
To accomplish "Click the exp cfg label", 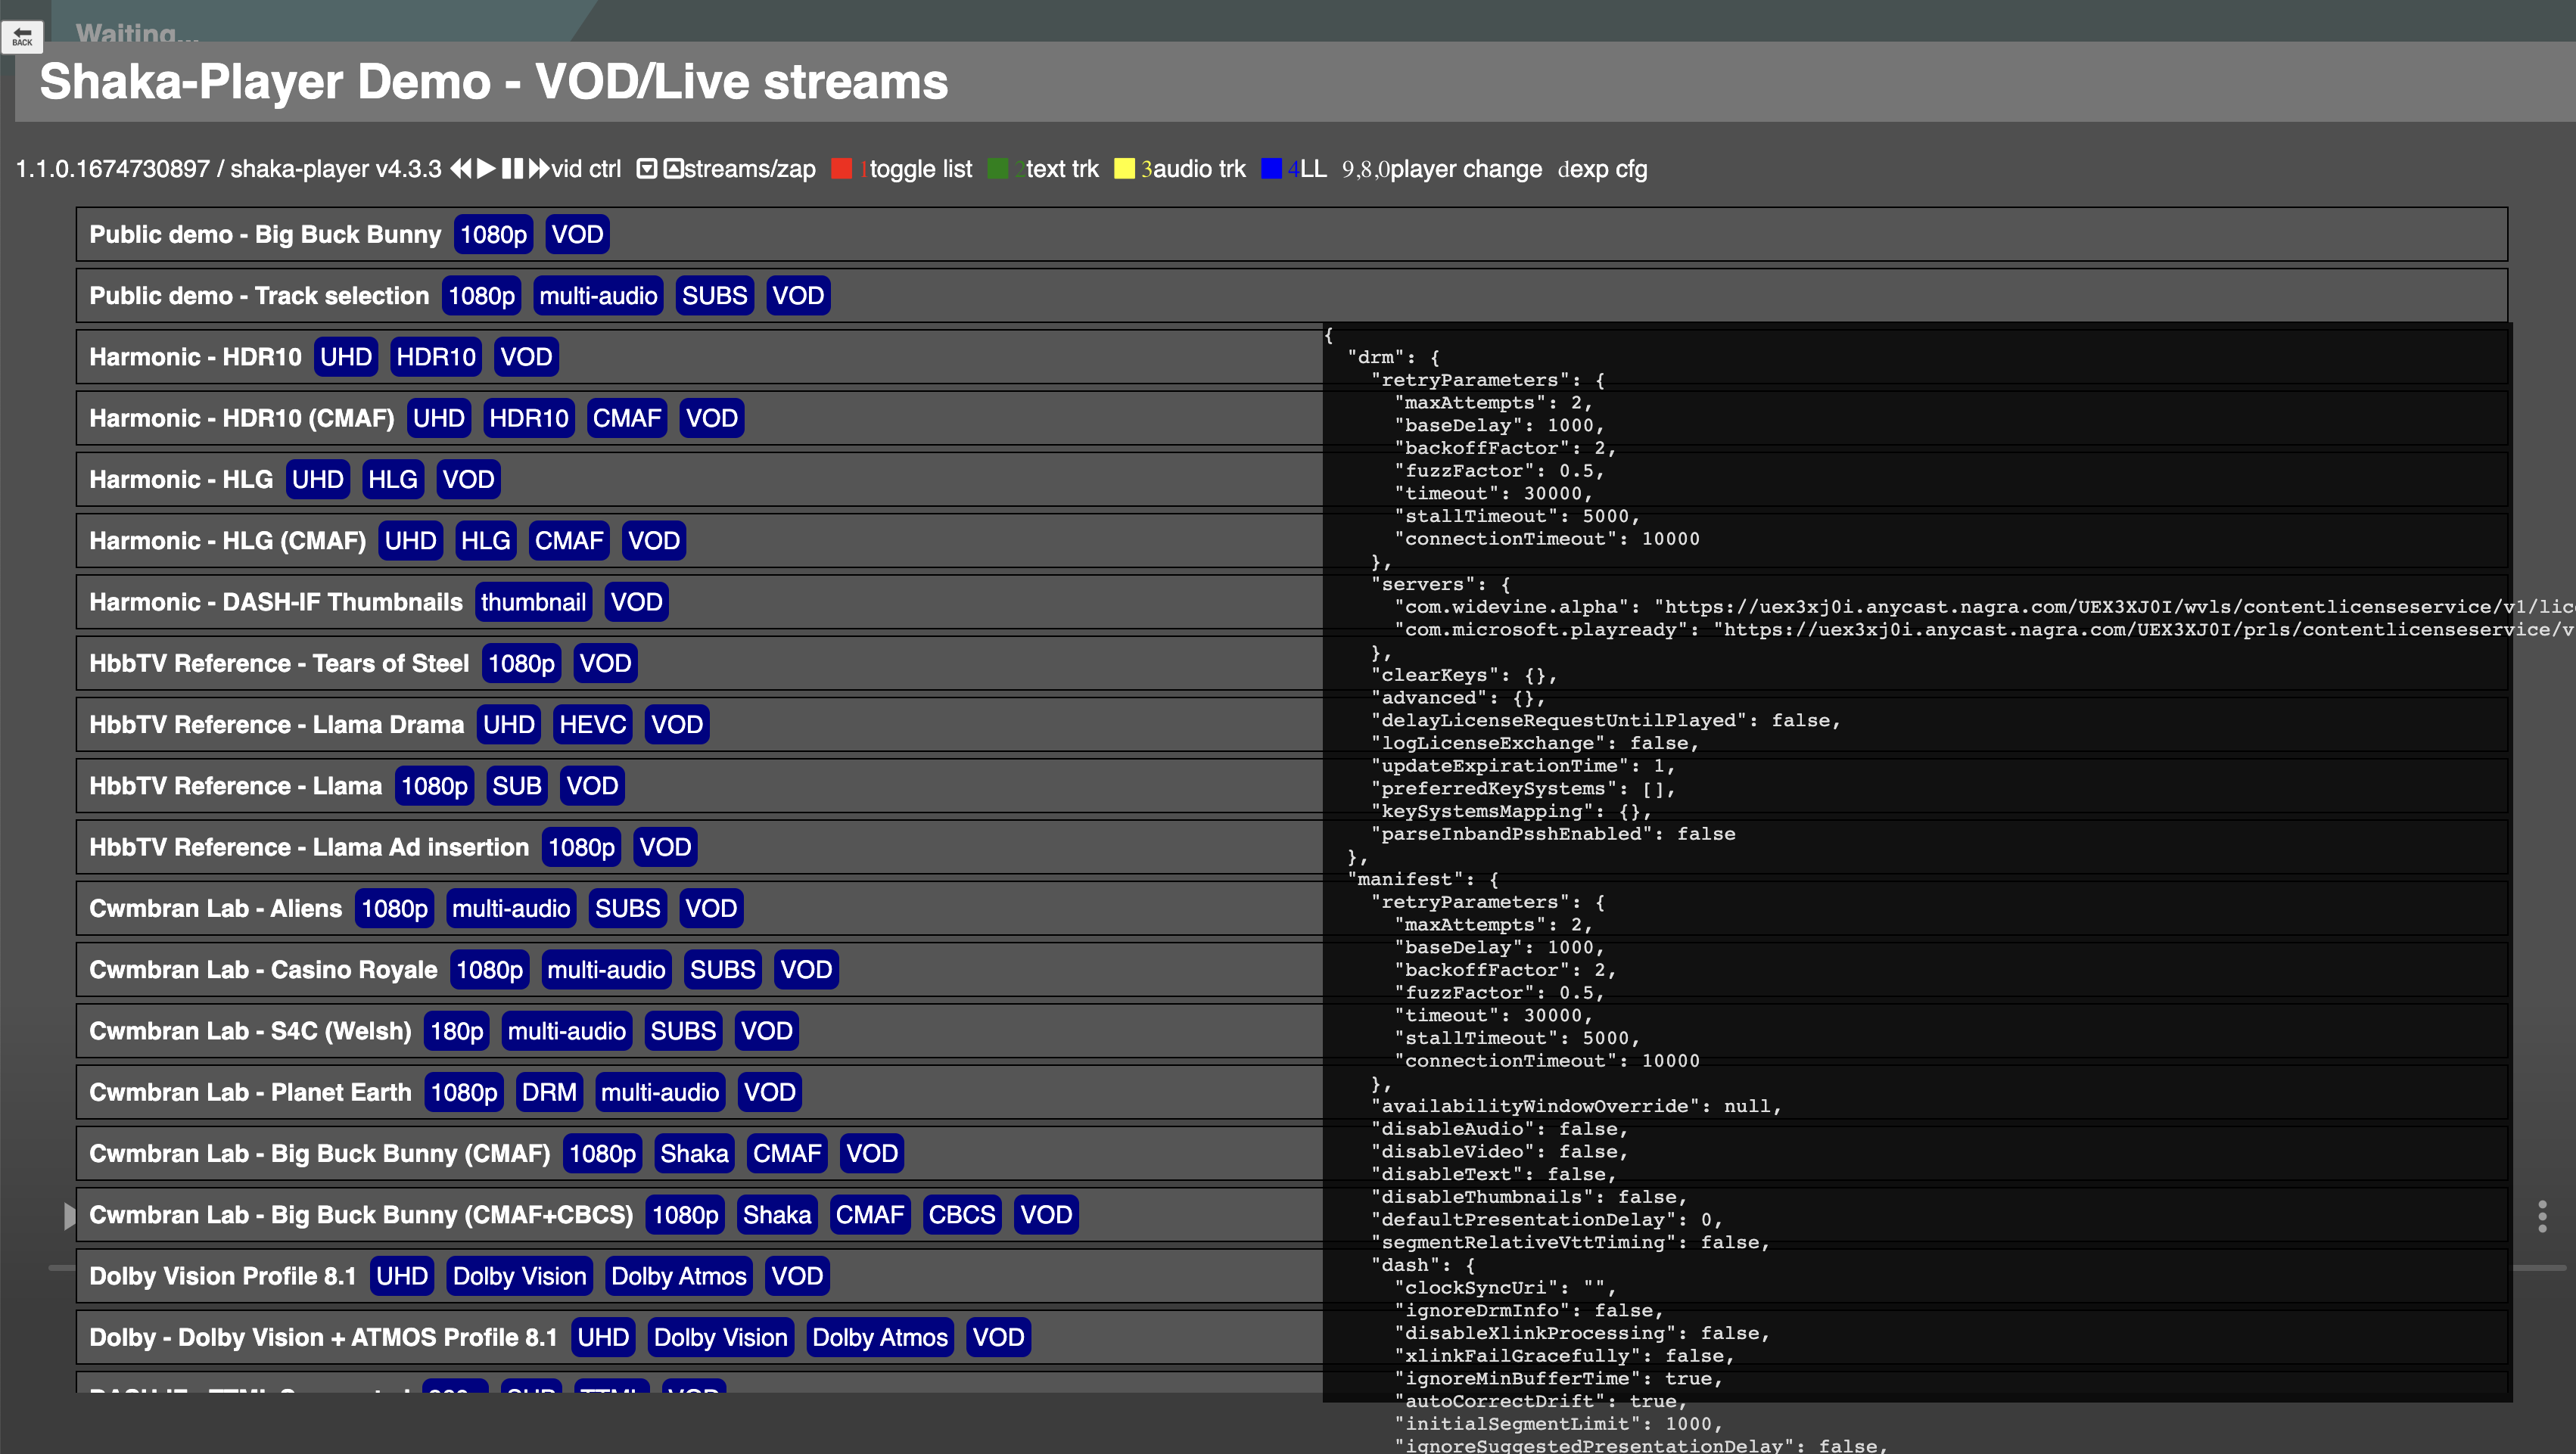I will 1607,169.
